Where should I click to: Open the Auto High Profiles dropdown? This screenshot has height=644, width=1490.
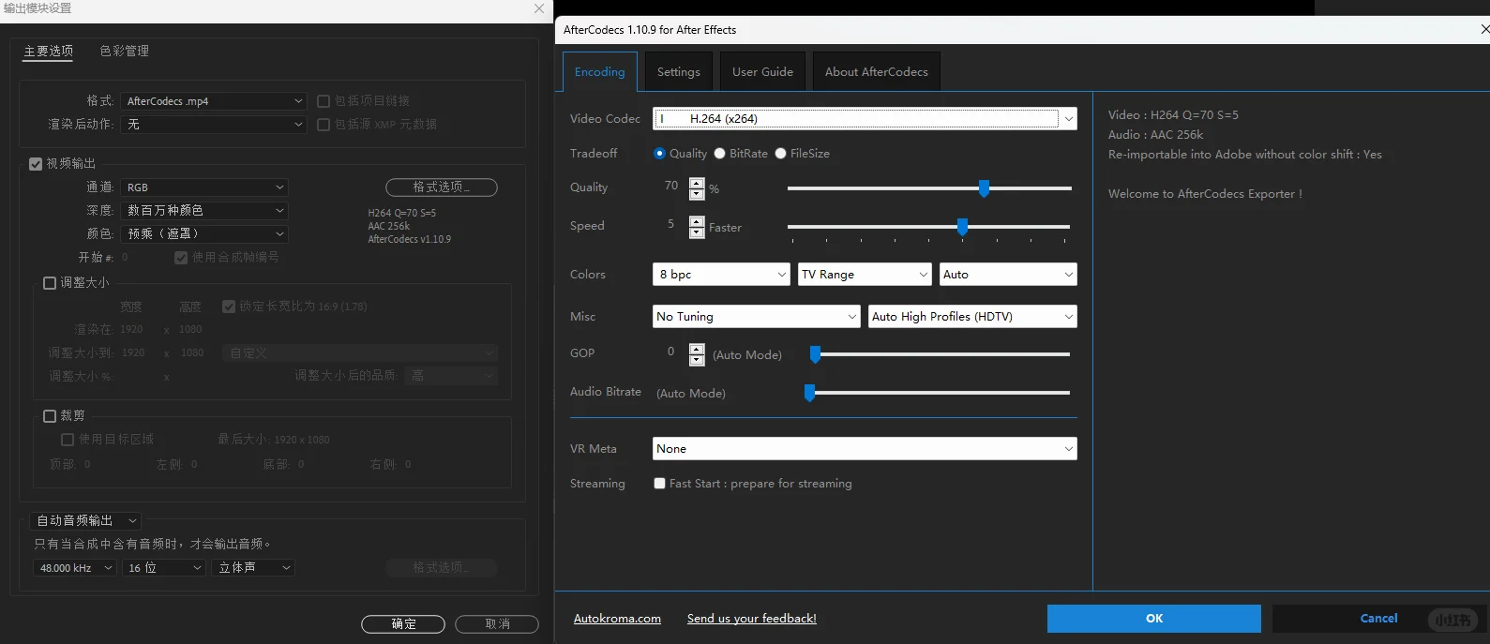tap(972, 317)
